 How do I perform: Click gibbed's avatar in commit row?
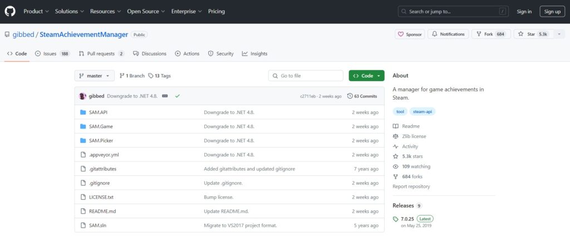pyautogui.click(x=82, y=96)
